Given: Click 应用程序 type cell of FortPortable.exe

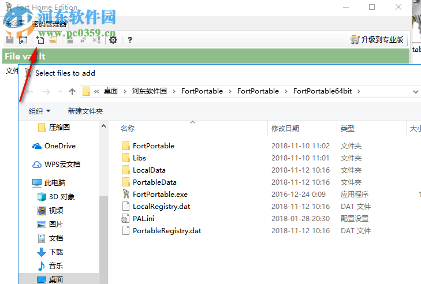Looking at the screenshot, I should [x=355, y=195].
